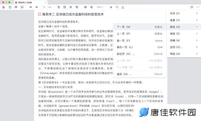Click the word (ChinaLedger) in the text
Viewport: 201px width, 121px height.
click(49, 73)
